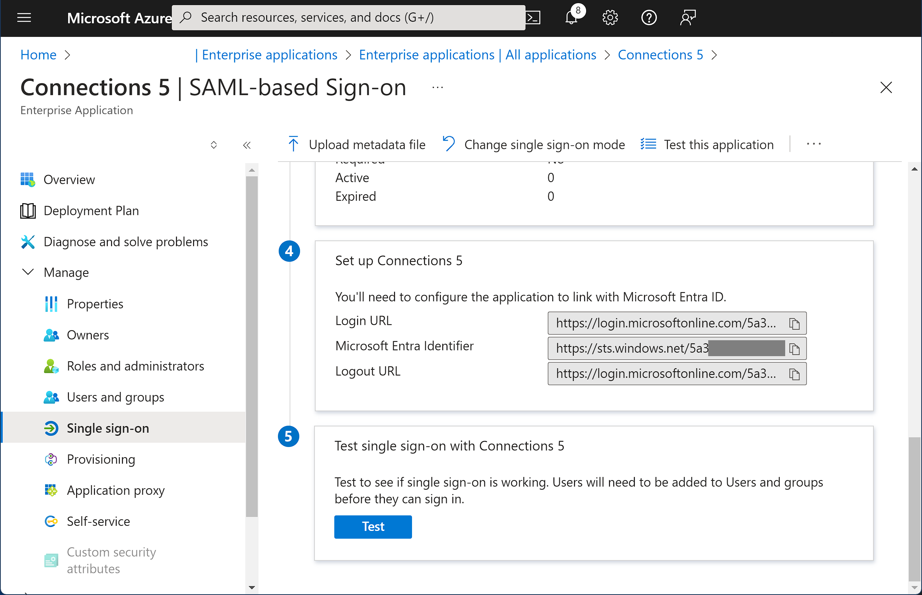The height and width of the screenshot is (595, 922).
Task: Copy the Login URL to clipboard
Action: (794, 323)
